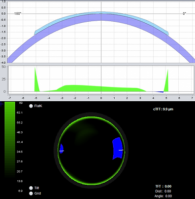Click the large blue clearance zone on right
The height and width of the screenshot is (199, 195).
coord(118,148)
